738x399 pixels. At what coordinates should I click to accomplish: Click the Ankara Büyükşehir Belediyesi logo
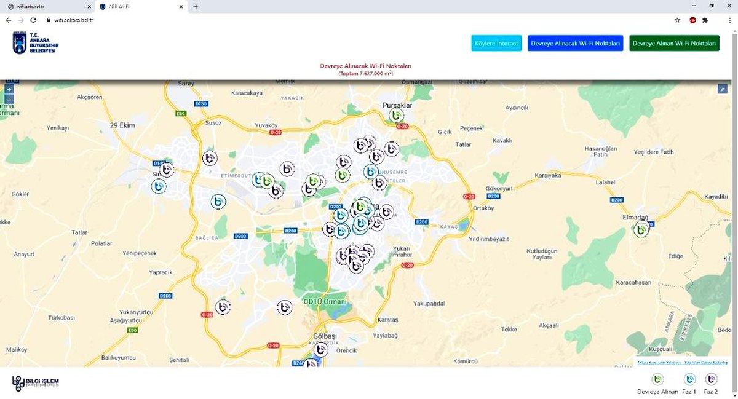tap(34, 43)
